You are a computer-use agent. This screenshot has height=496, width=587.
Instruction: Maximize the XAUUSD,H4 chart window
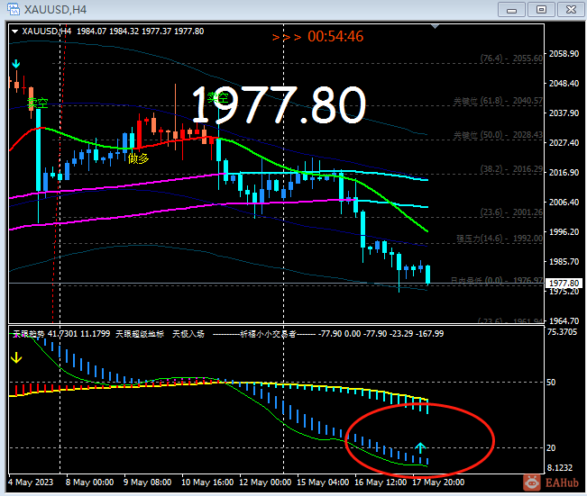(541, 10)
